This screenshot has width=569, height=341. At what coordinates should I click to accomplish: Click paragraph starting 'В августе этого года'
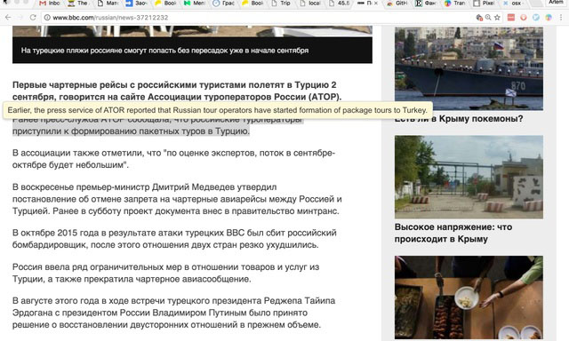pyautogui.click(x=174, y=313)
